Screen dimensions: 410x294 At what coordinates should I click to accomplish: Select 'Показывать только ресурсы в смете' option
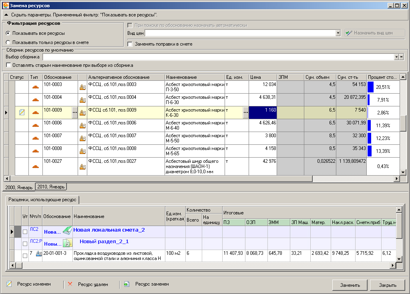coord(8,42)
